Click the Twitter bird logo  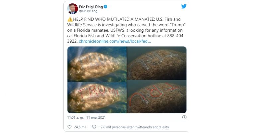pyautogui.click(x=184, y=6)
